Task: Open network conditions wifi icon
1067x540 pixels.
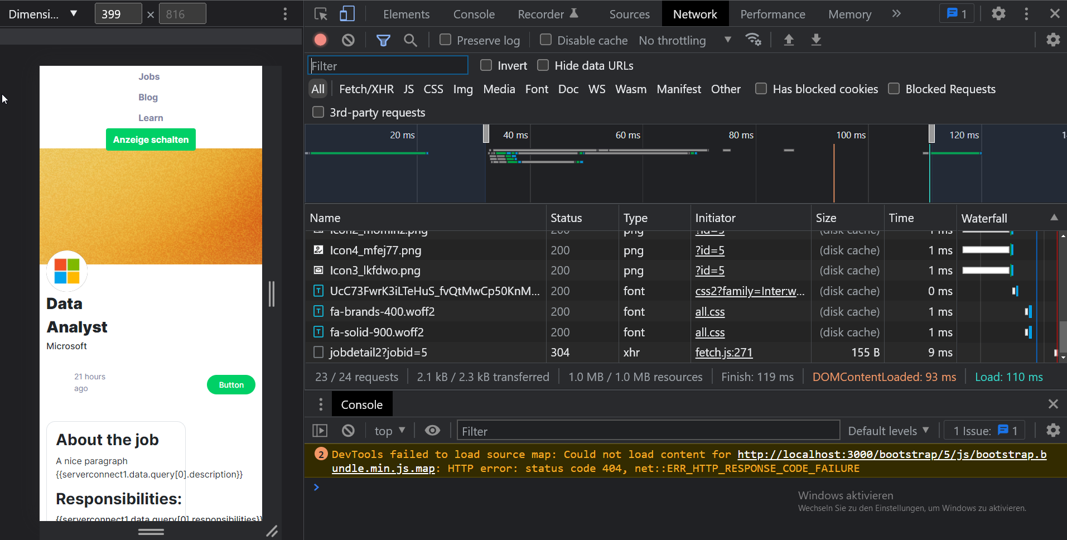Action: (x=753, y=40)
